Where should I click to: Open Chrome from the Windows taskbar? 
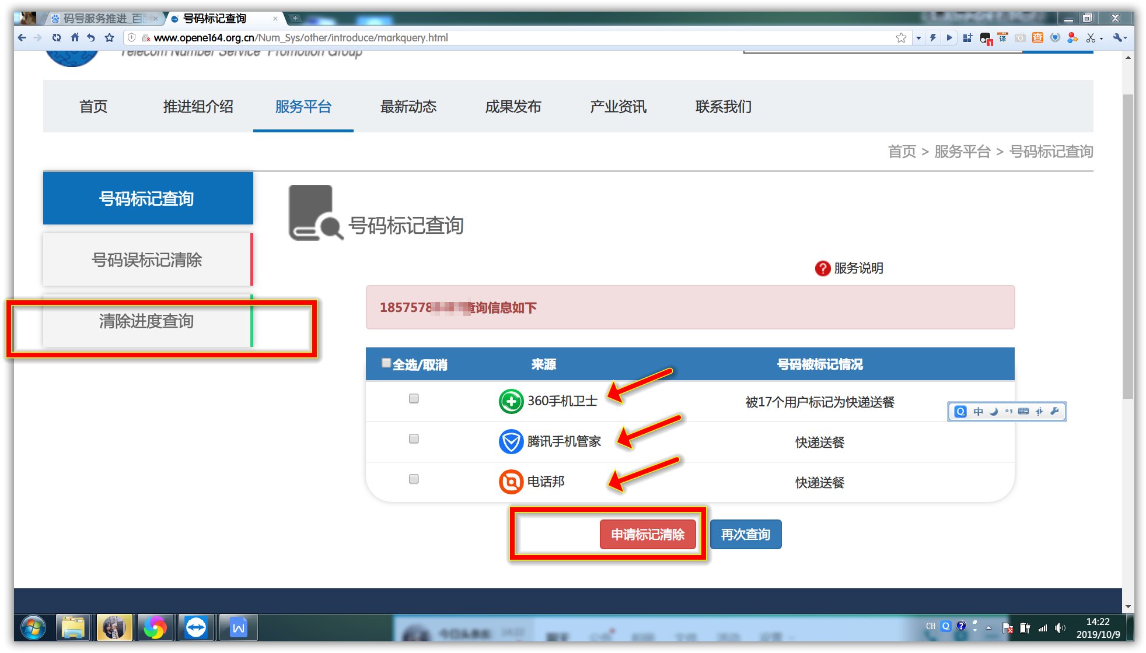155,628
